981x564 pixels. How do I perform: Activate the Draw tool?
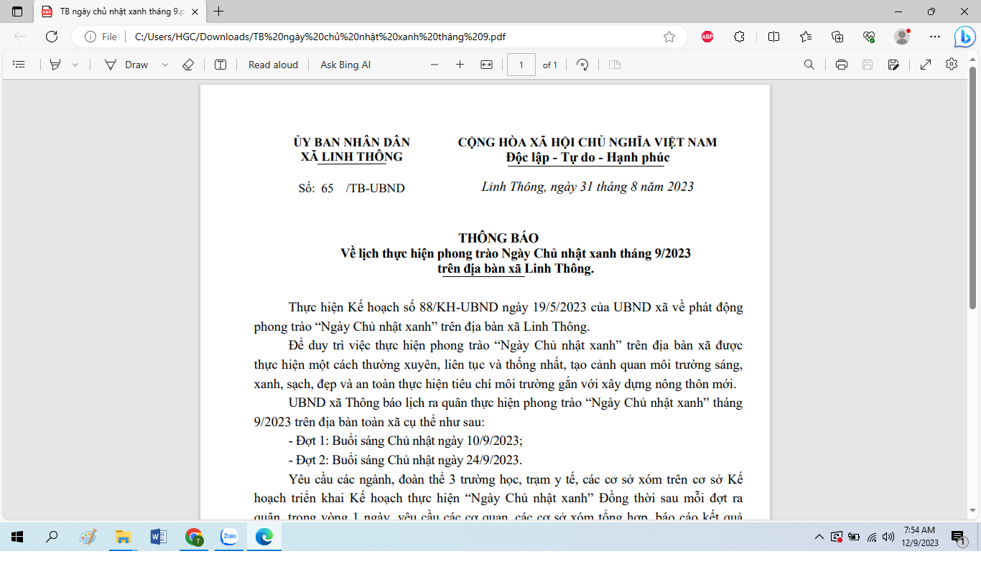coord(126,65)
